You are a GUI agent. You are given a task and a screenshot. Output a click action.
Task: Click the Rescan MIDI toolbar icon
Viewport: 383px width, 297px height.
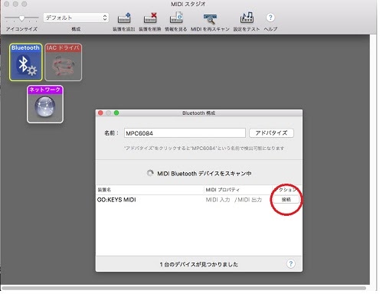(x=210, y=18)
